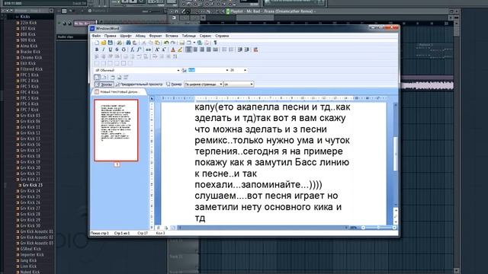Justify the paragraph text
488x274 pixels.
click(208, 49)
